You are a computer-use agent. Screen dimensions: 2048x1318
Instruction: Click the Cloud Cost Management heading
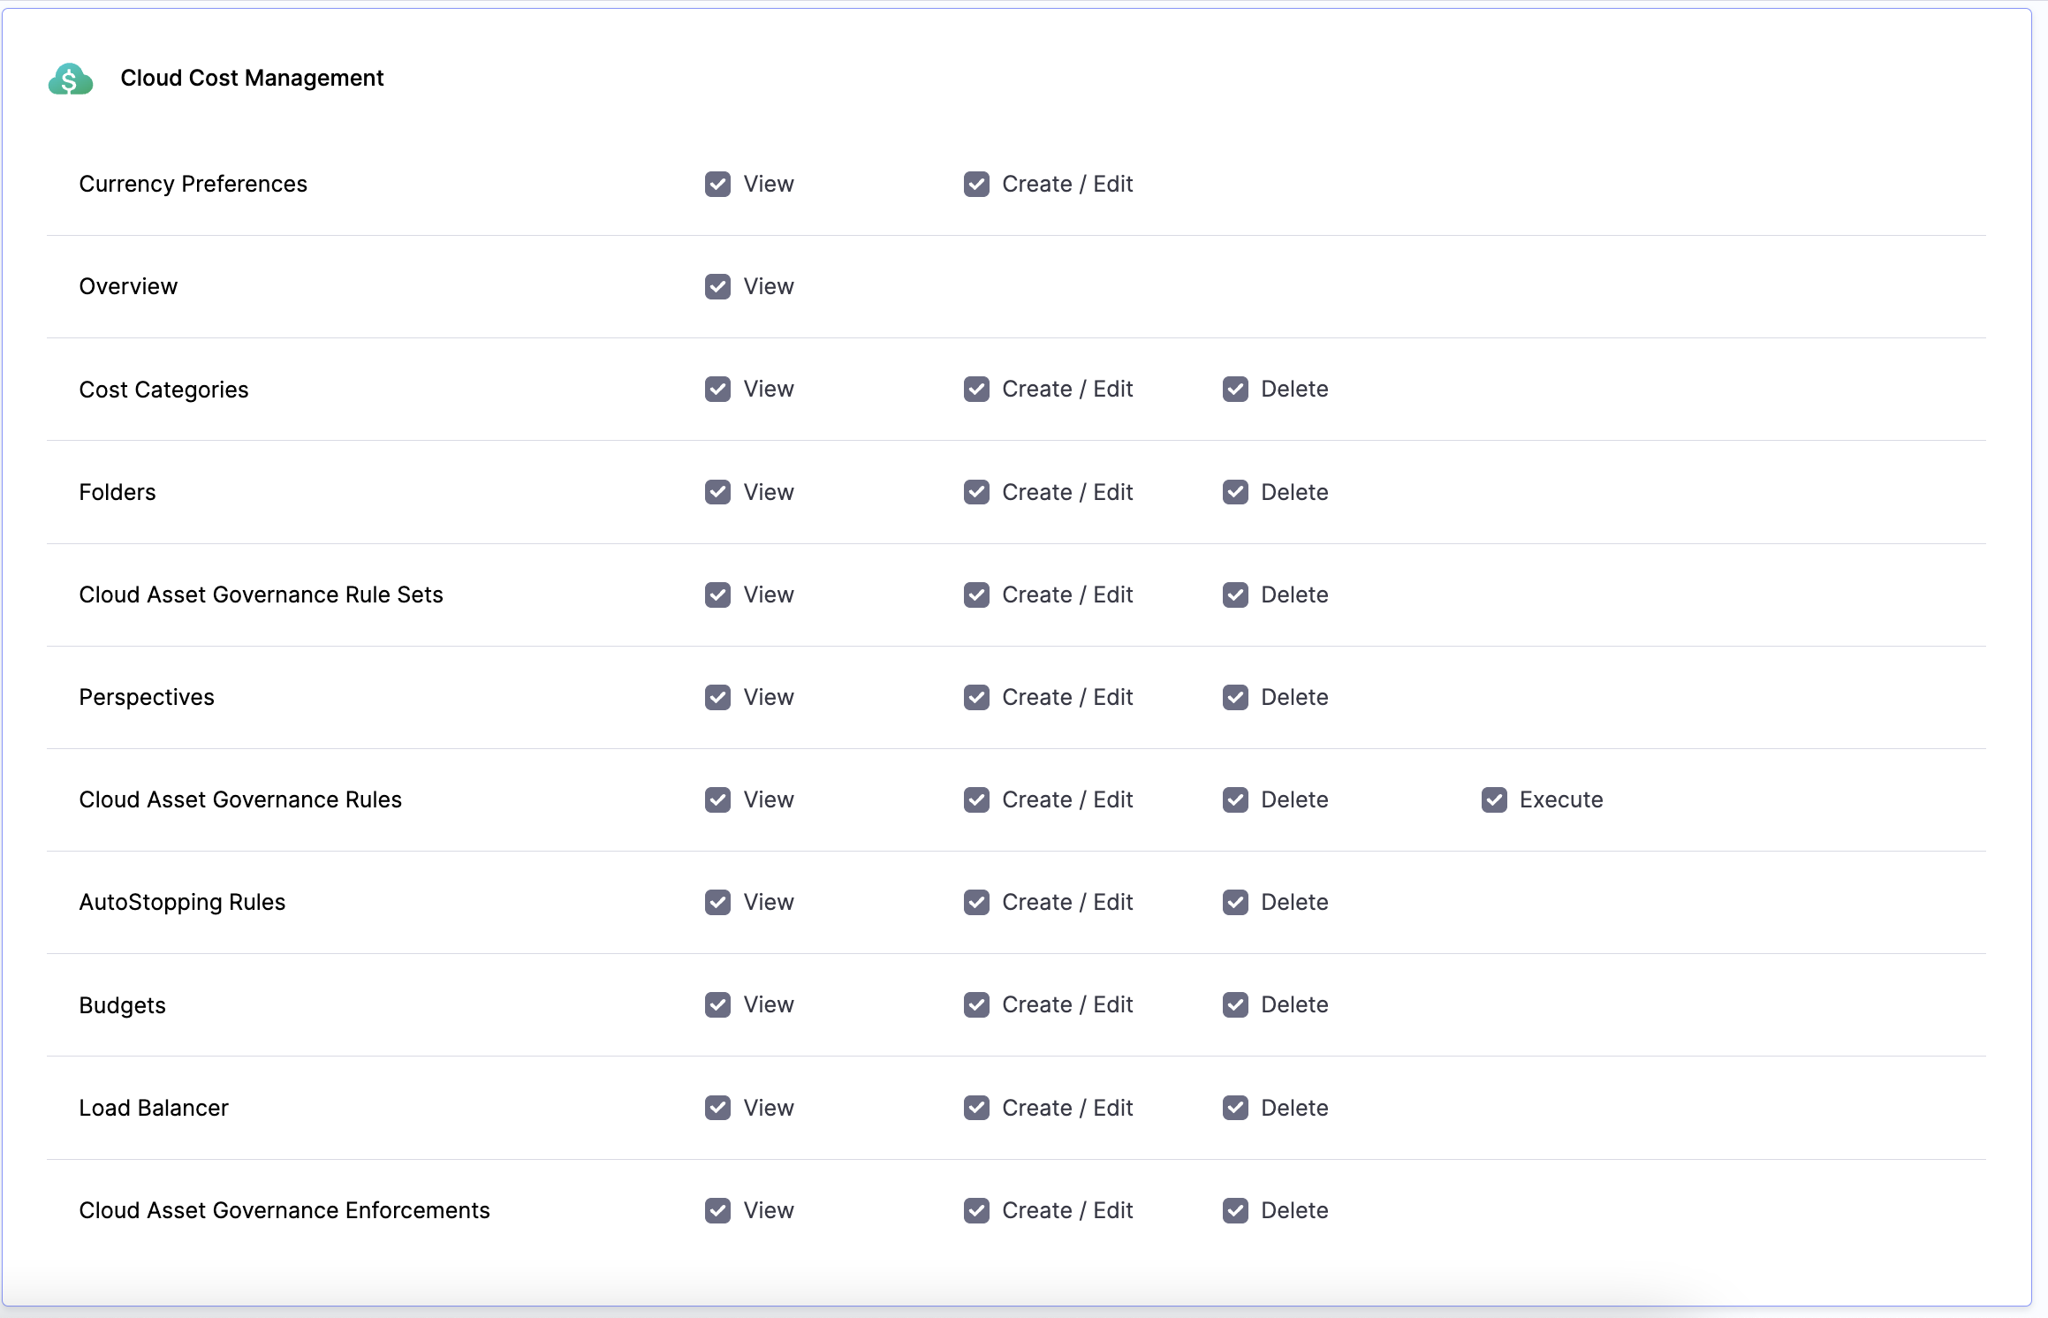(252, 78)
